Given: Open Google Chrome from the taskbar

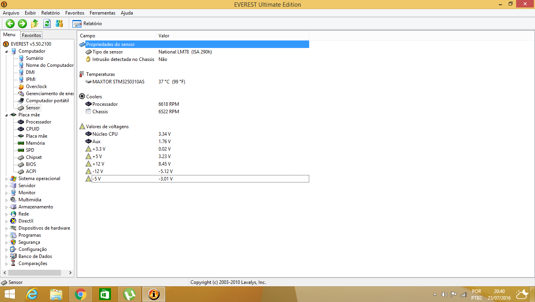Looking at the screenshot, I should coord(81,294).
